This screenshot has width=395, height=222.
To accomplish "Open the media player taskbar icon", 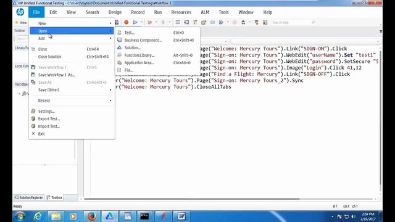I will click(73, 216).
